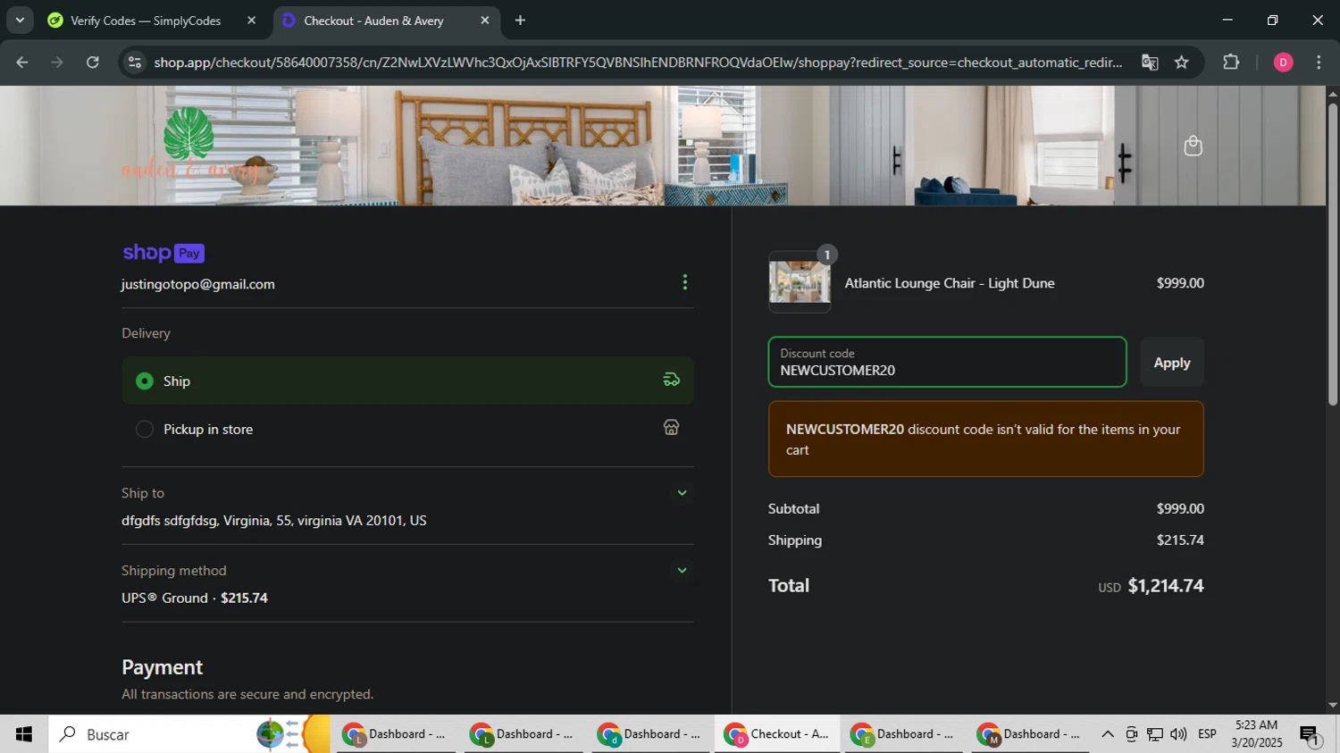Click the email justingotopo@gmail.com
The width and height of the screenshot is (1340, 753).
198,284
